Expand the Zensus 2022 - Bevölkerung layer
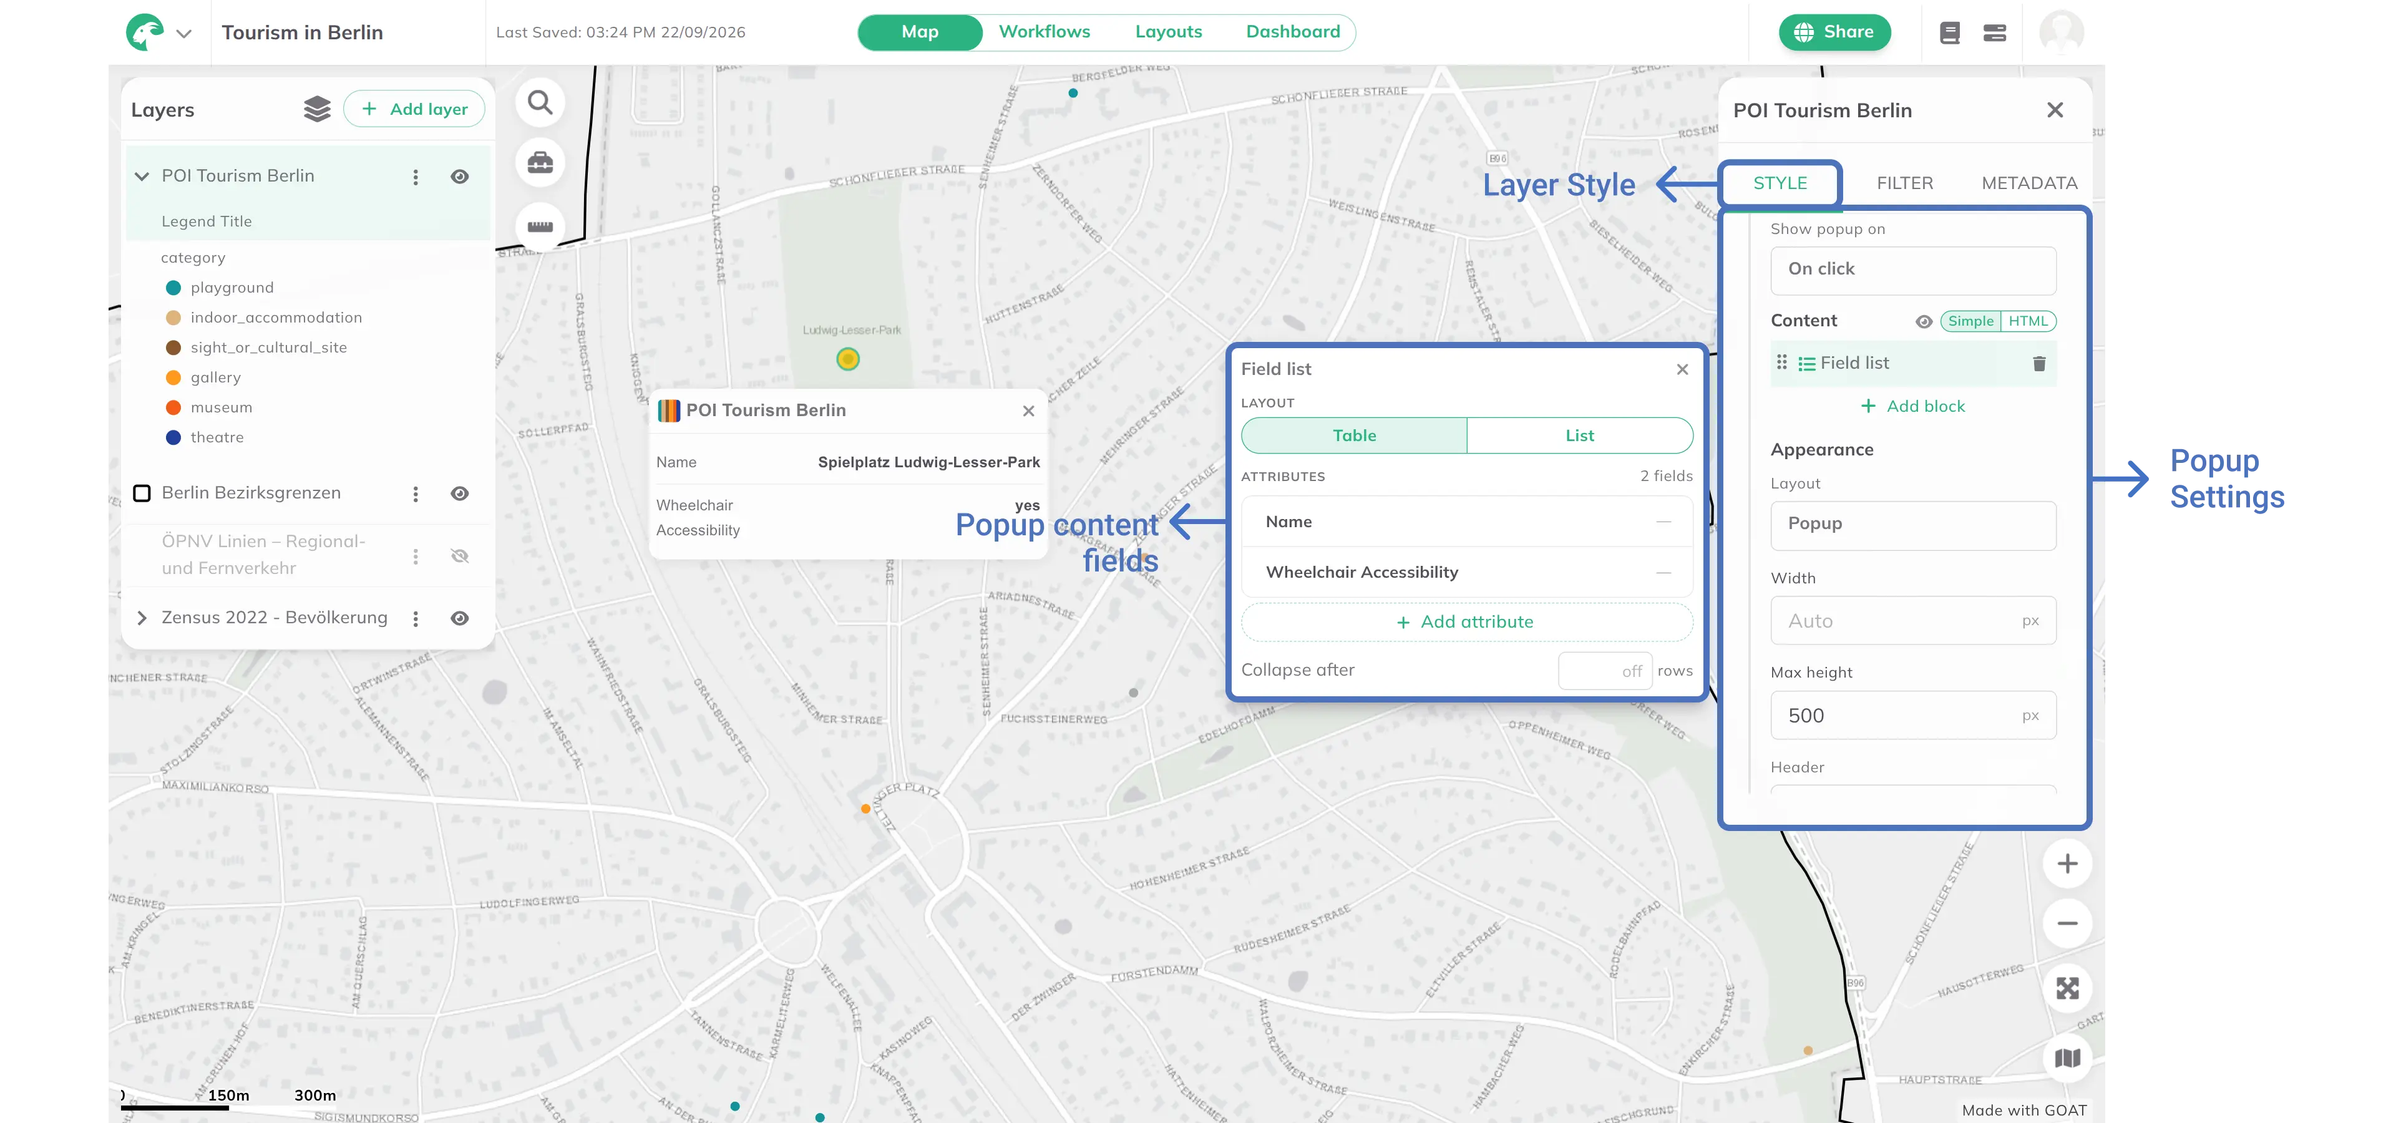 (142, 618)
